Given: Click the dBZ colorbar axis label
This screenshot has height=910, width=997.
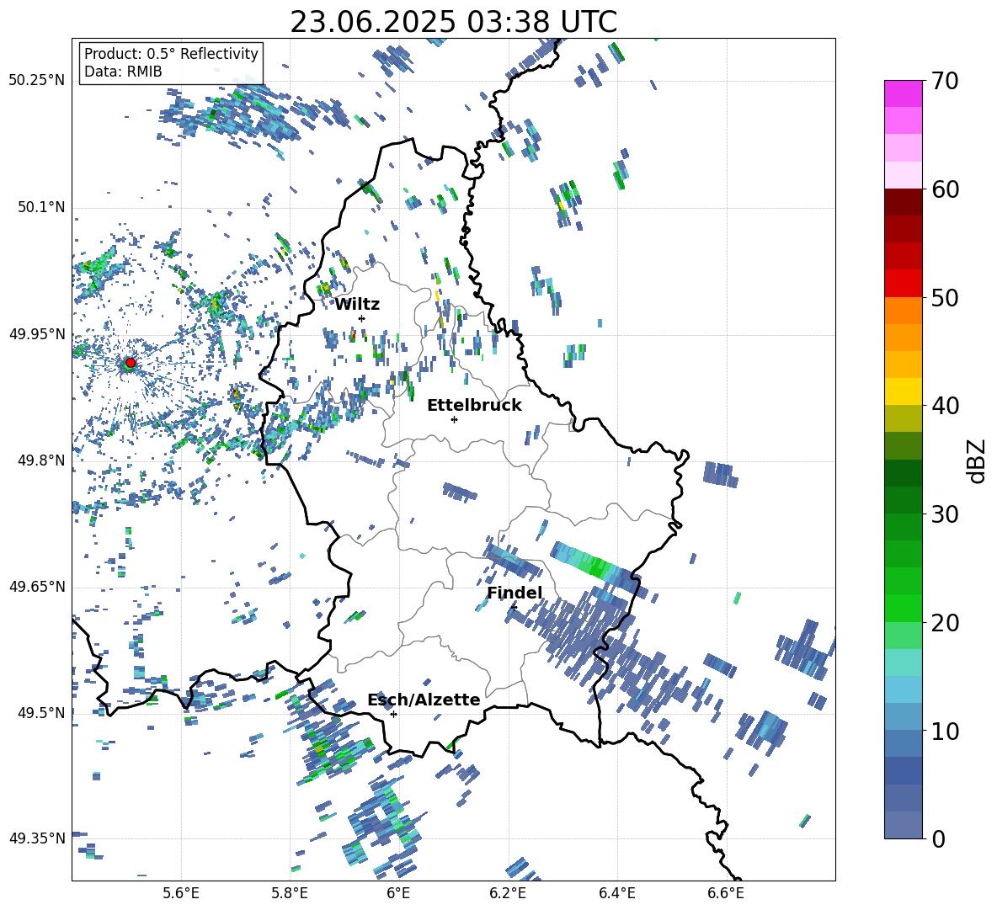Looking at the screenshot, I should click(x=975, y=460).
